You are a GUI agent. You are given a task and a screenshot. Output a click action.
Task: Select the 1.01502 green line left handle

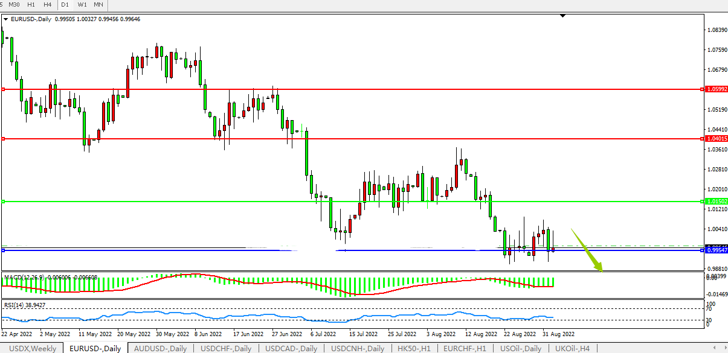point(3,202)
